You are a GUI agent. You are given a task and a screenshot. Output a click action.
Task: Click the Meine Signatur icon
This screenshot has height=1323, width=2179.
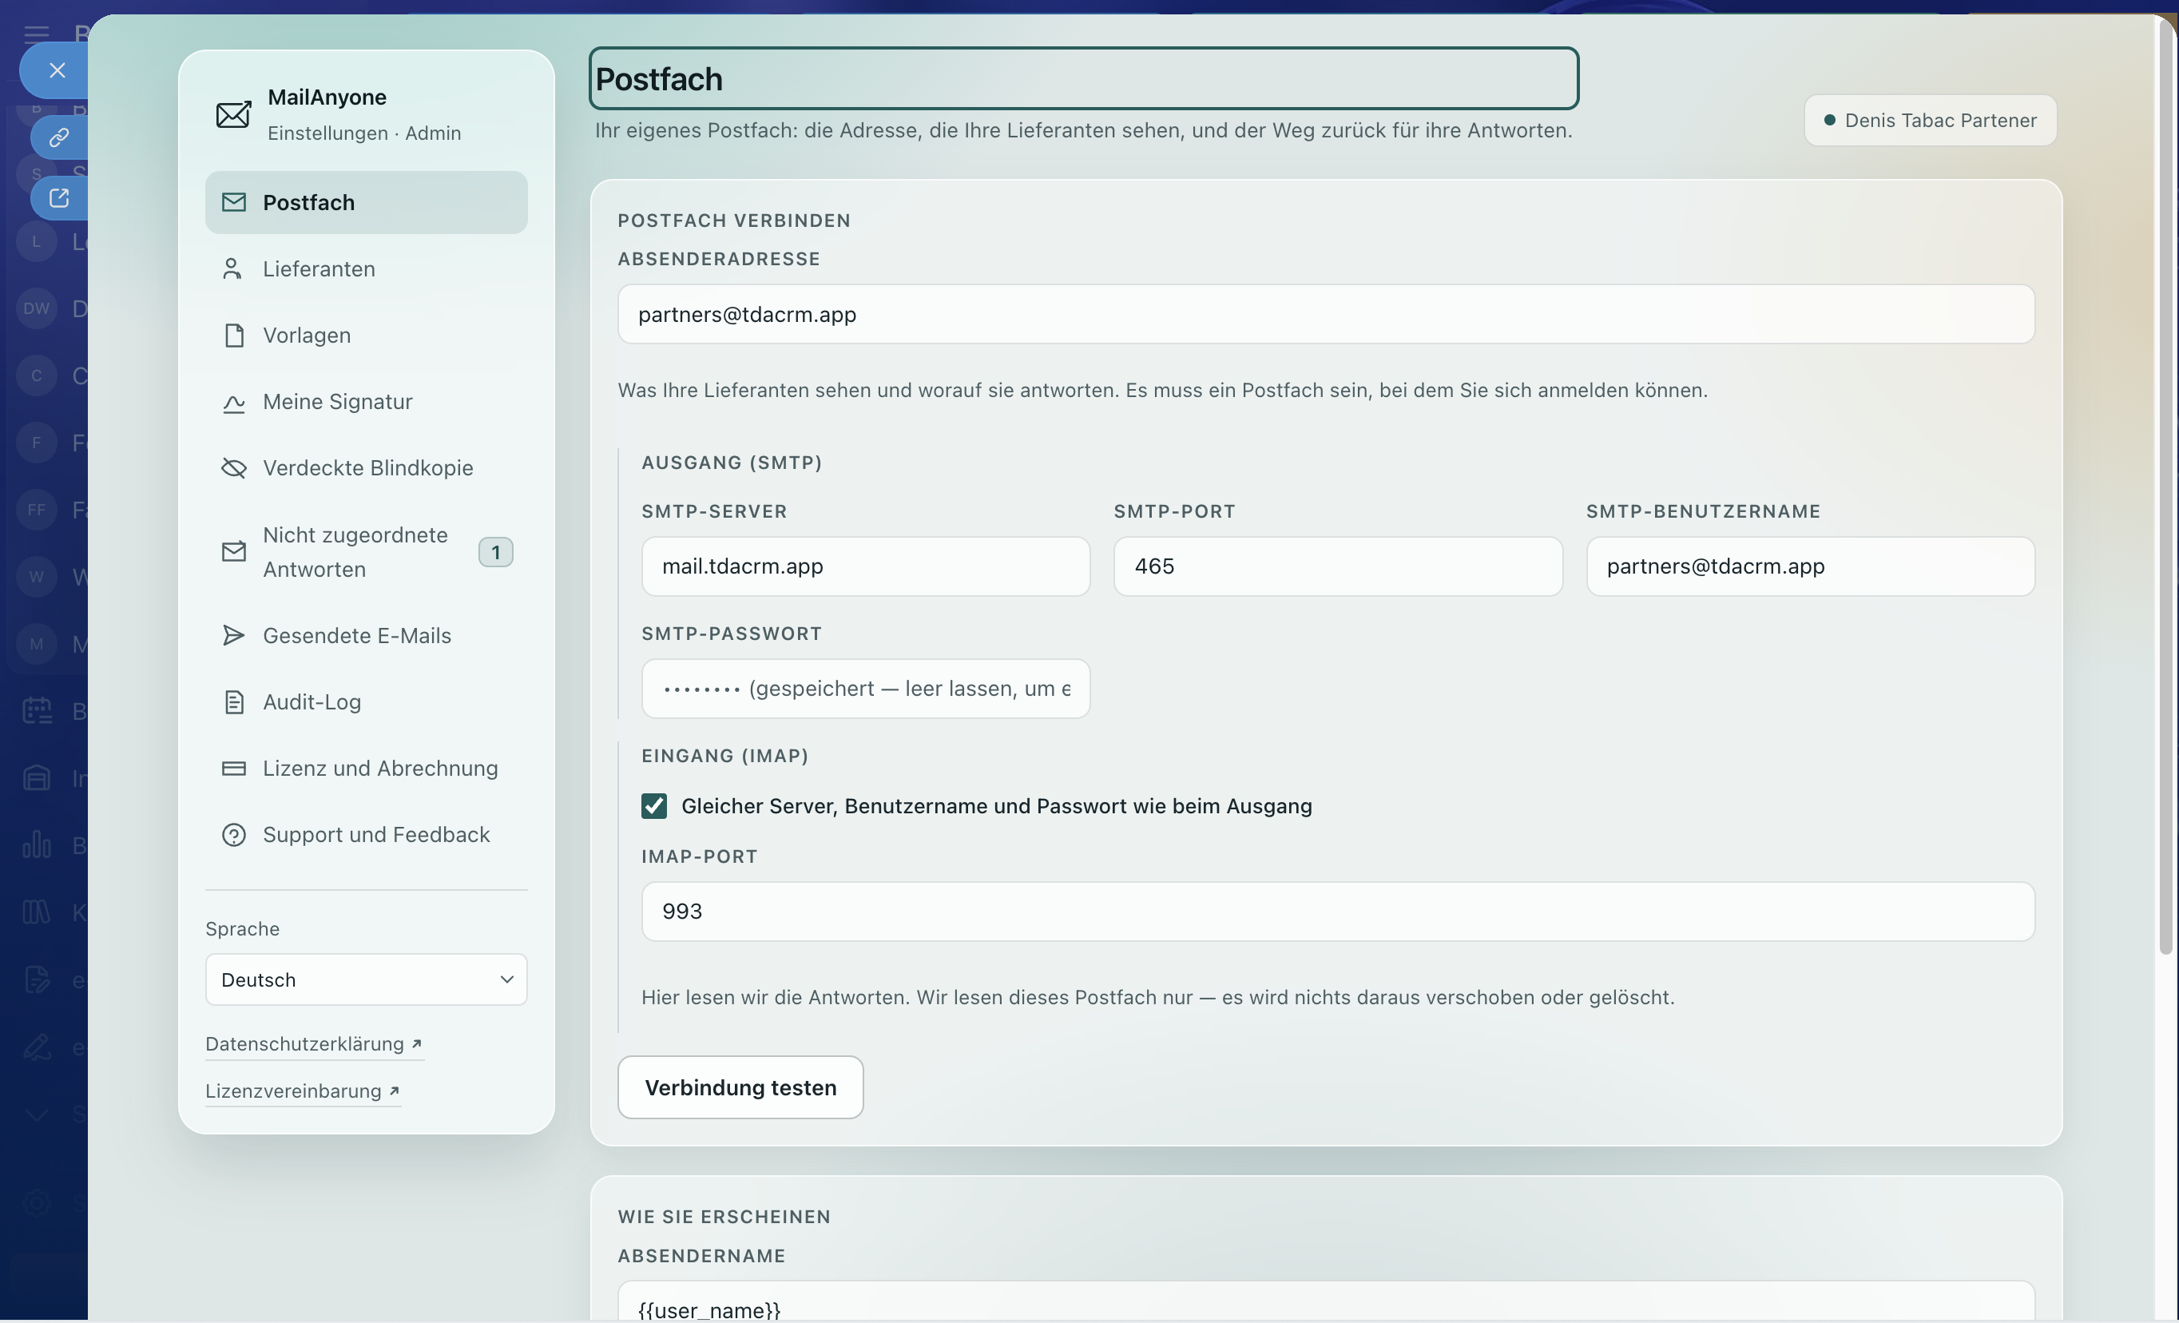click(233, 403)
